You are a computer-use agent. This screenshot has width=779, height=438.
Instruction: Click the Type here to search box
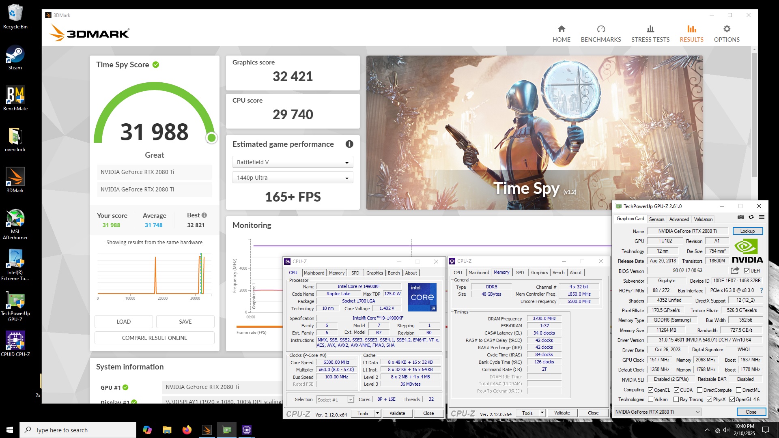pos(78,430)
